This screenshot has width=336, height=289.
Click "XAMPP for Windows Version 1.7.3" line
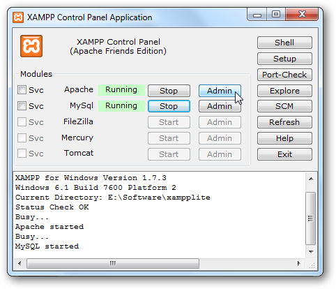coord(91,178)
